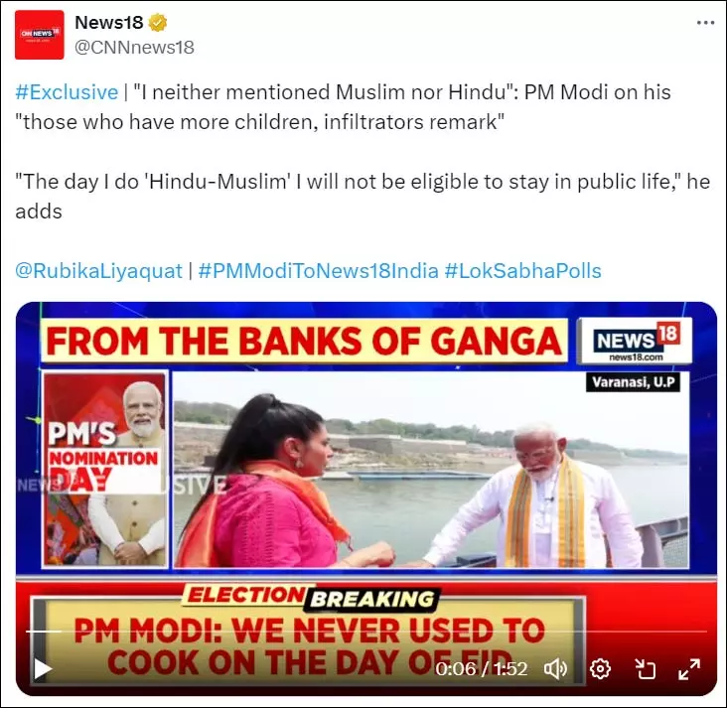Screen dimensions: 727x708
Task: Open the #Exclusive hashtag
Action: pos(67,91)
